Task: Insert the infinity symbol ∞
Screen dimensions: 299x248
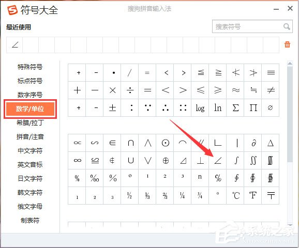Action: pos(77,160)
